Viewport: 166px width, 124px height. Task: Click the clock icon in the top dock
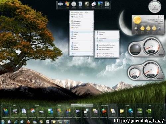click(74, 4)
